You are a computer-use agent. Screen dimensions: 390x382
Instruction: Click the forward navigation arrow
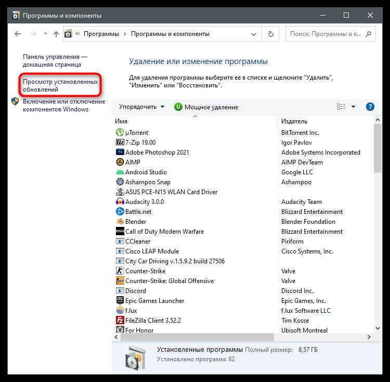(x=33, y=34)
